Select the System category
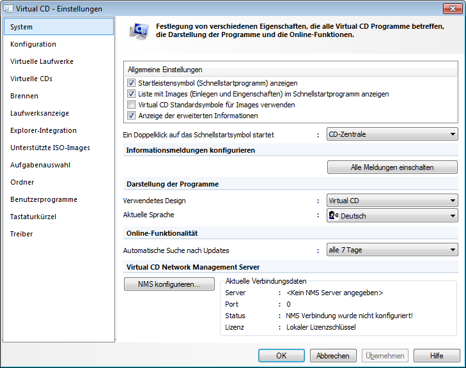466x368 pixels. (x=59, y=27)
